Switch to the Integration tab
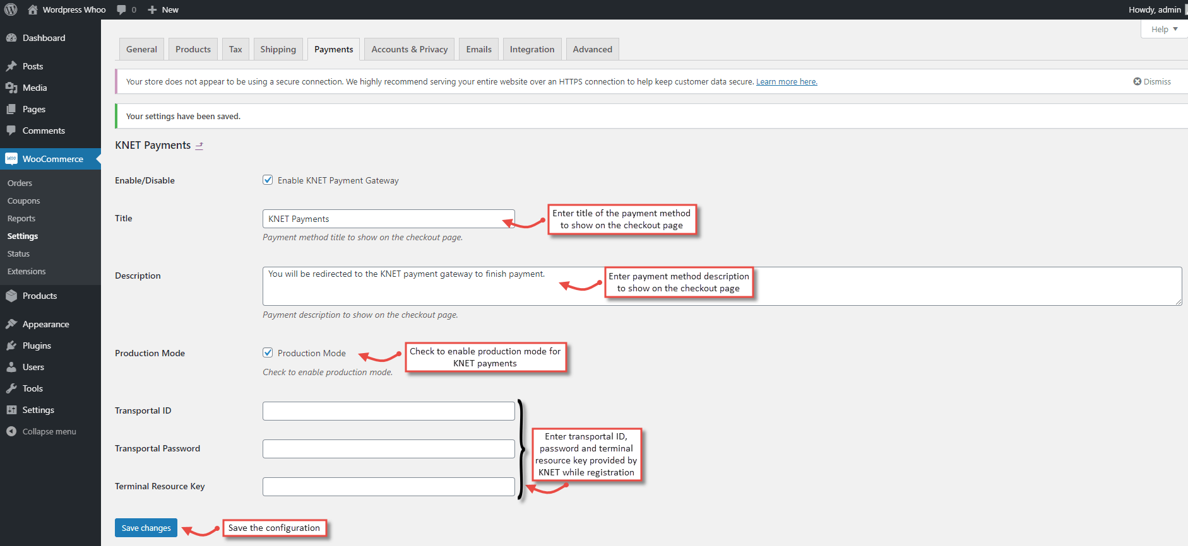Image resolution: width=1188 pixels, height=546 pixels. point(532,49)
